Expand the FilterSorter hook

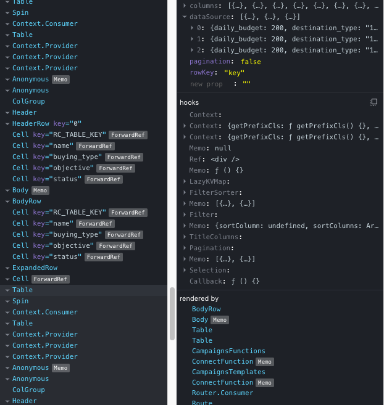pos(185,192)
